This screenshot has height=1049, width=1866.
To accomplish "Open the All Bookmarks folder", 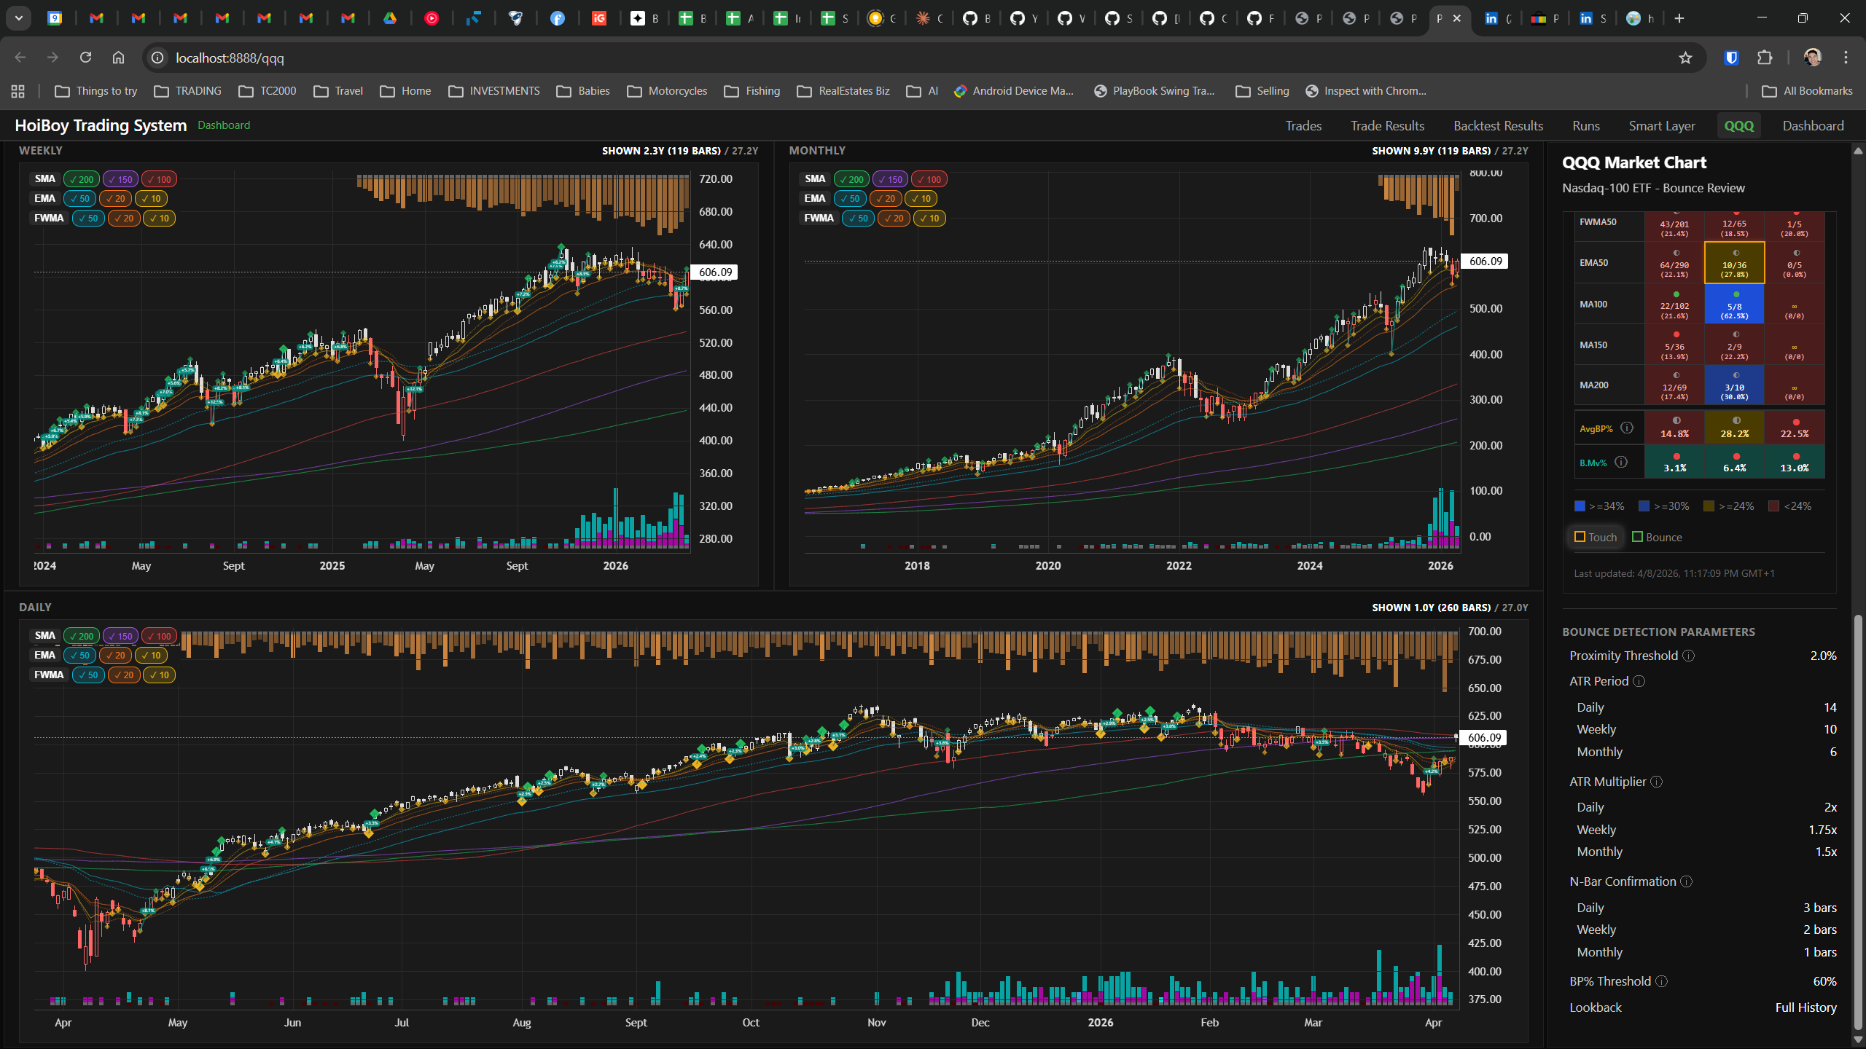I will [1807, 91].
